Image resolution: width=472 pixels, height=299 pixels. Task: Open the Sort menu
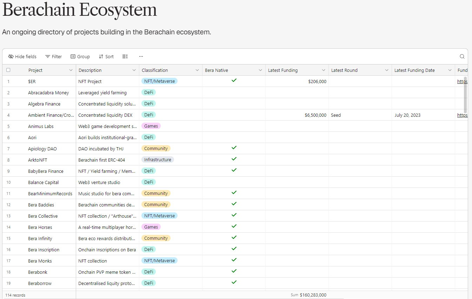tap(106, 56)
